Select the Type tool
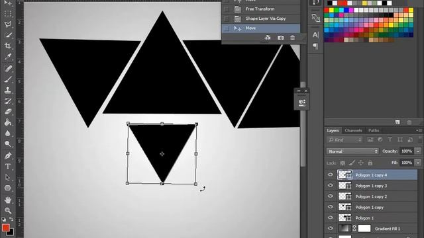This screenshot has height=238, width=424. click(x=7, y=167)
